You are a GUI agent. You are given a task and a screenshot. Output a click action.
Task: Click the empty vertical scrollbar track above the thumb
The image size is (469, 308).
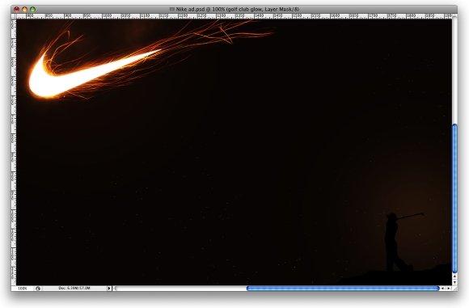455,70
